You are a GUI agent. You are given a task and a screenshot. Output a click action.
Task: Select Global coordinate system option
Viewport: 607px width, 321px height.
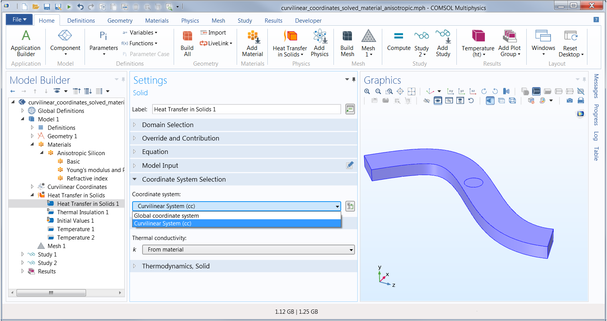click(237, 216)
